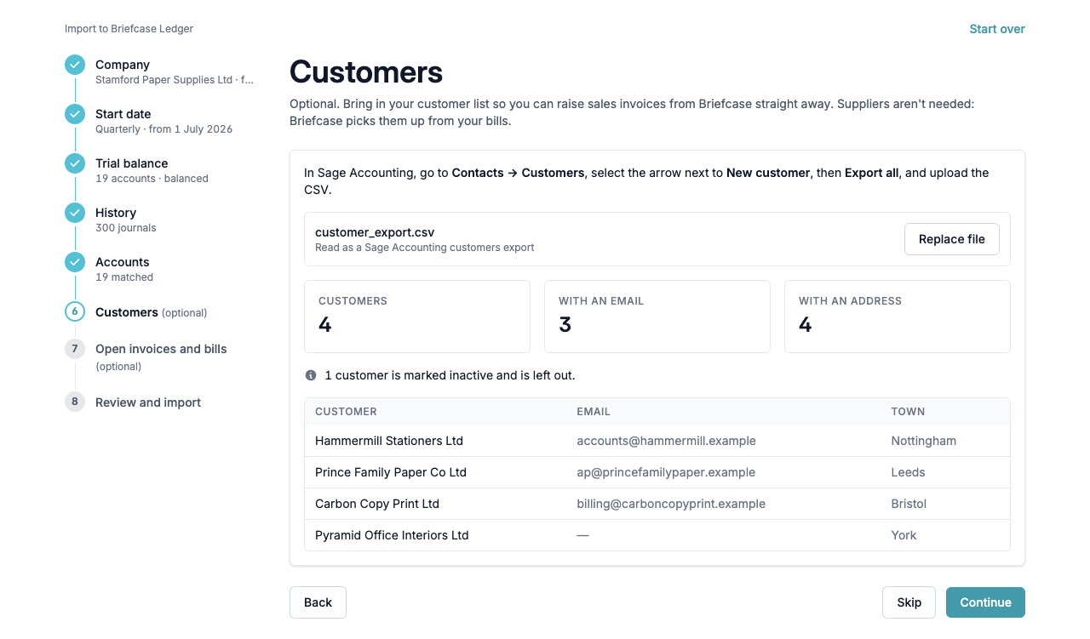The height and width of the screenshot is (639, 1090).
Task: Click the Accounts step checkmark icon
Action: [x=75, y=262]
